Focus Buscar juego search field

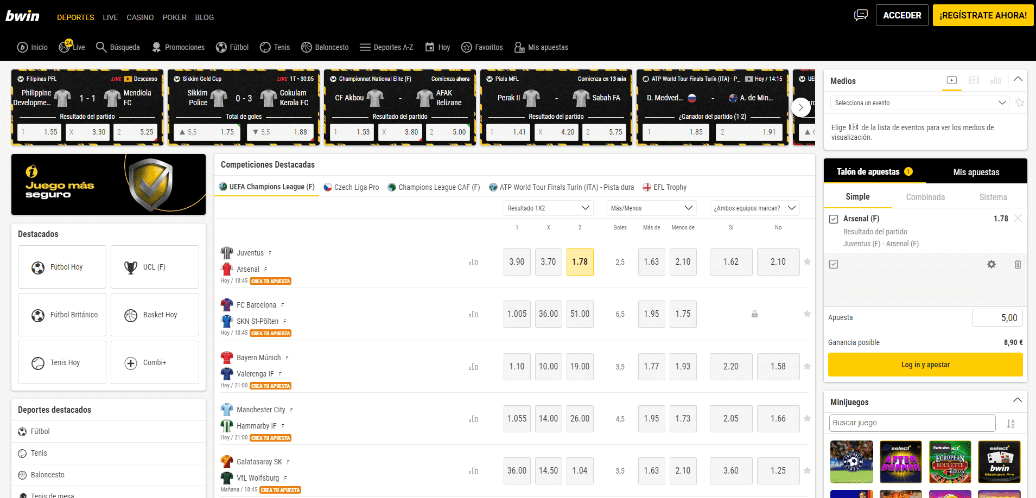(x=912, y=423)
